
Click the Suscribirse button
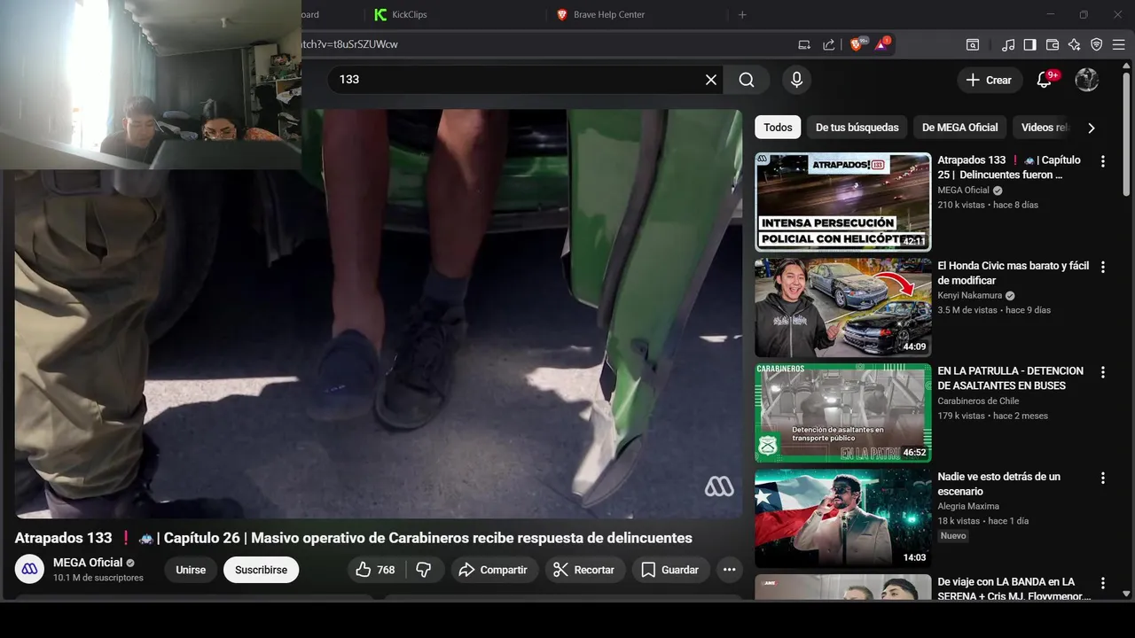[x=261, y=570]
